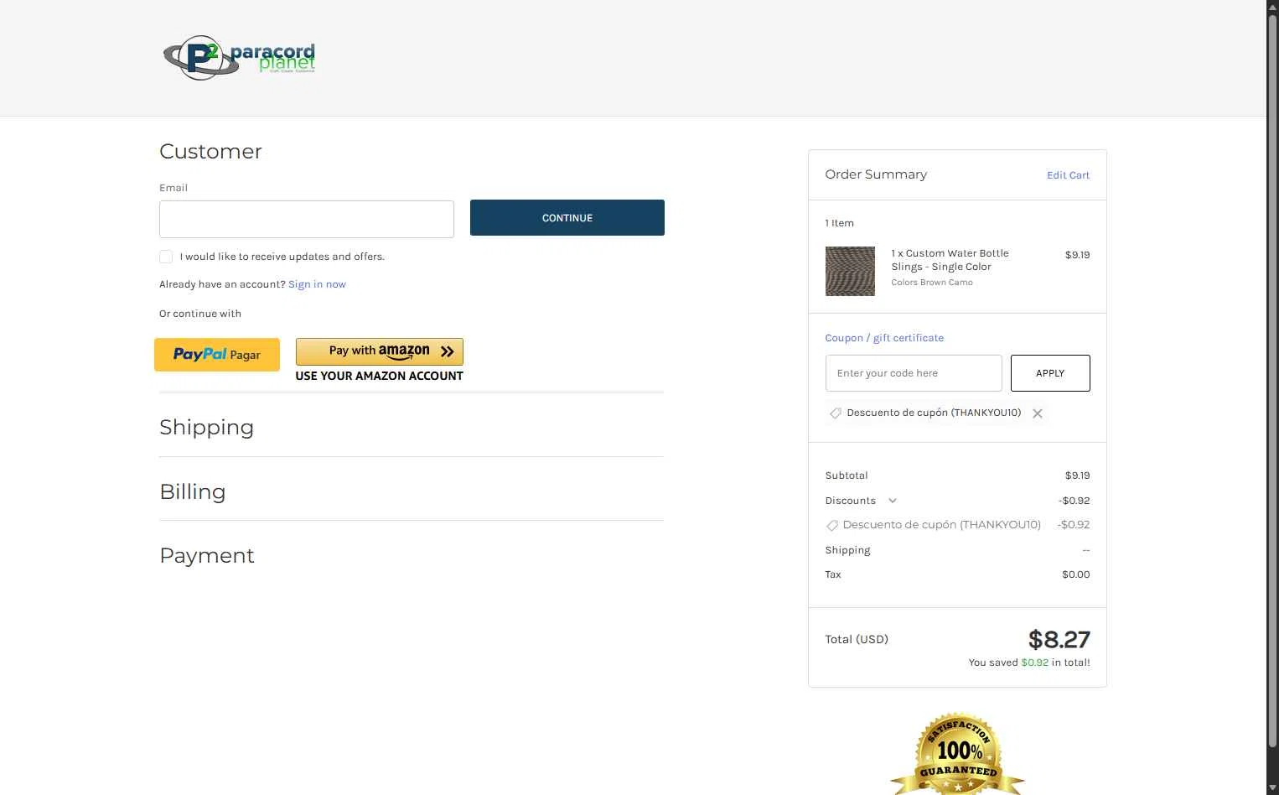The width and height of the screenshot is (1279, 795).
Task: Open the Payment checkout step
Action: coord(207,555)
